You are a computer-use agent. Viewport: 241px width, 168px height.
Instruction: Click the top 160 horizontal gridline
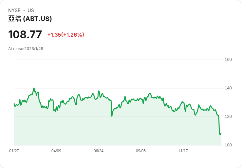(x=118, y=60)
